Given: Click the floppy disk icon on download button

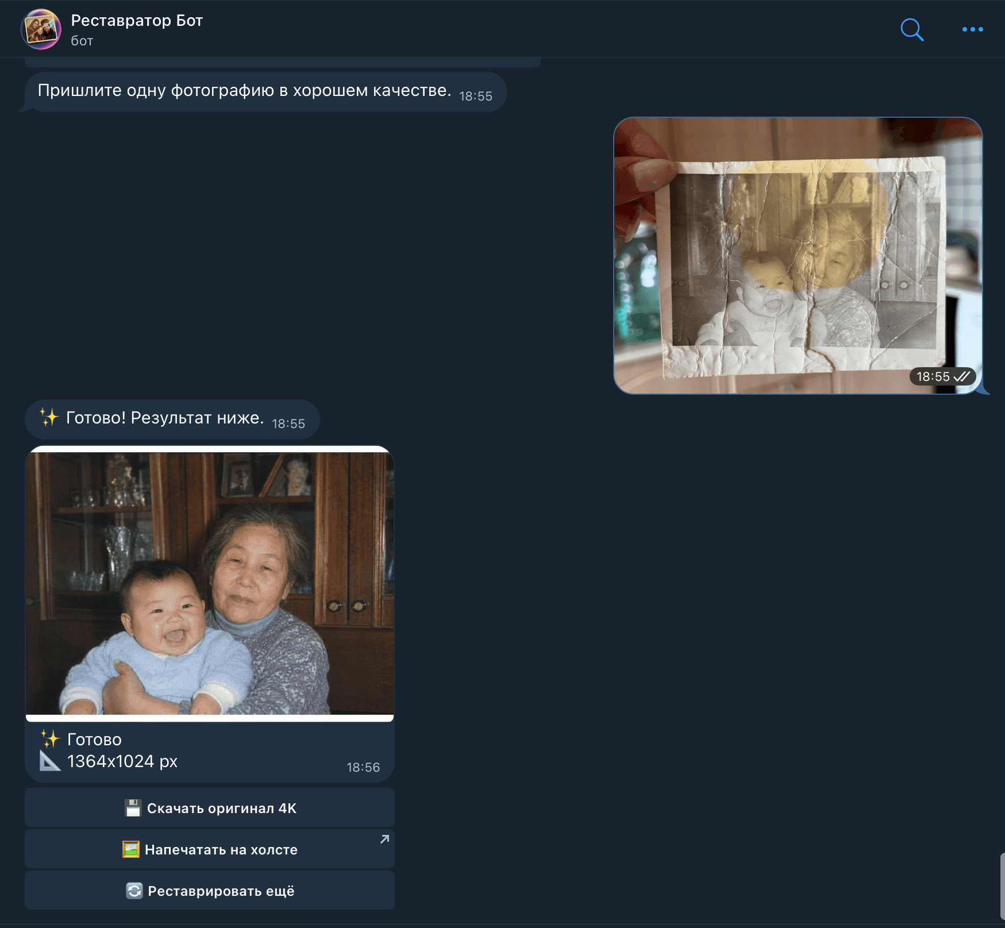Looking at the screenshot, I should point(133,808).
